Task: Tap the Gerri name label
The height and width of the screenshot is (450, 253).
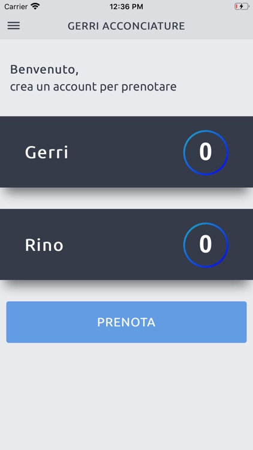Action: (x=47, y=152)
